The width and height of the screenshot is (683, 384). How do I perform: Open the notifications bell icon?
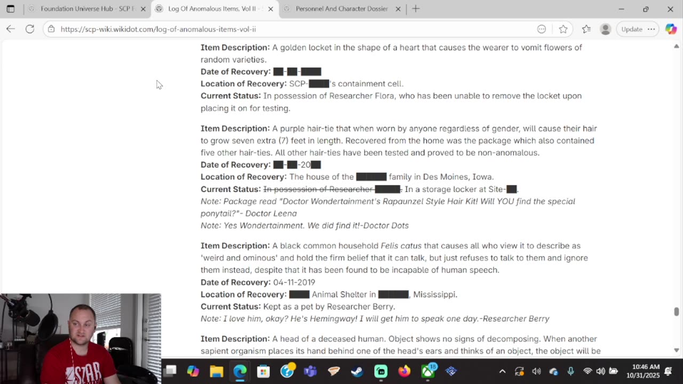click(669, 371)
